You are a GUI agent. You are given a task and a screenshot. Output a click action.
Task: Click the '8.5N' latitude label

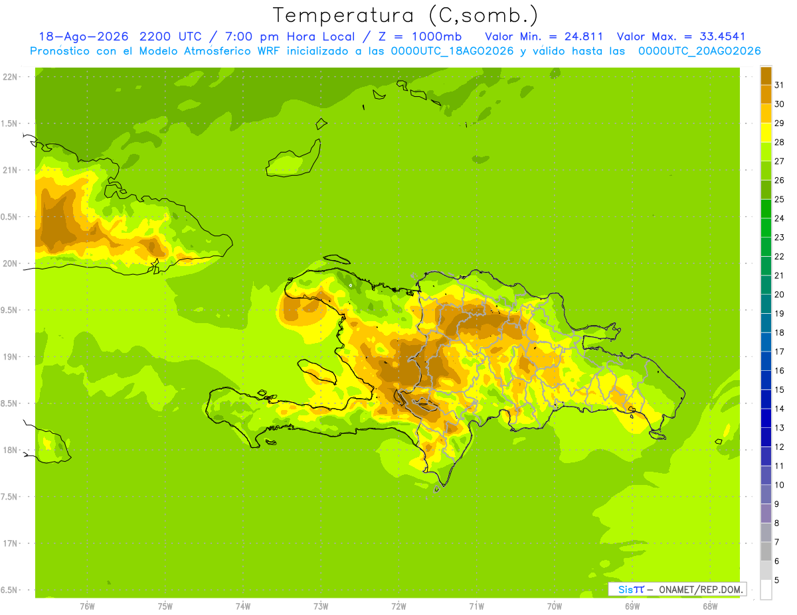coord(10,403)
